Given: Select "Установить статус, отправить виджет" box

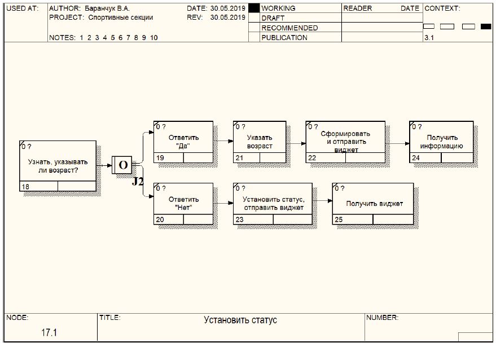Looking at the screenshot, I should tap(273, 203).
